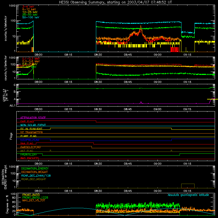
Task: Select the orange 6-12 keV legend label
Action: 29,9
